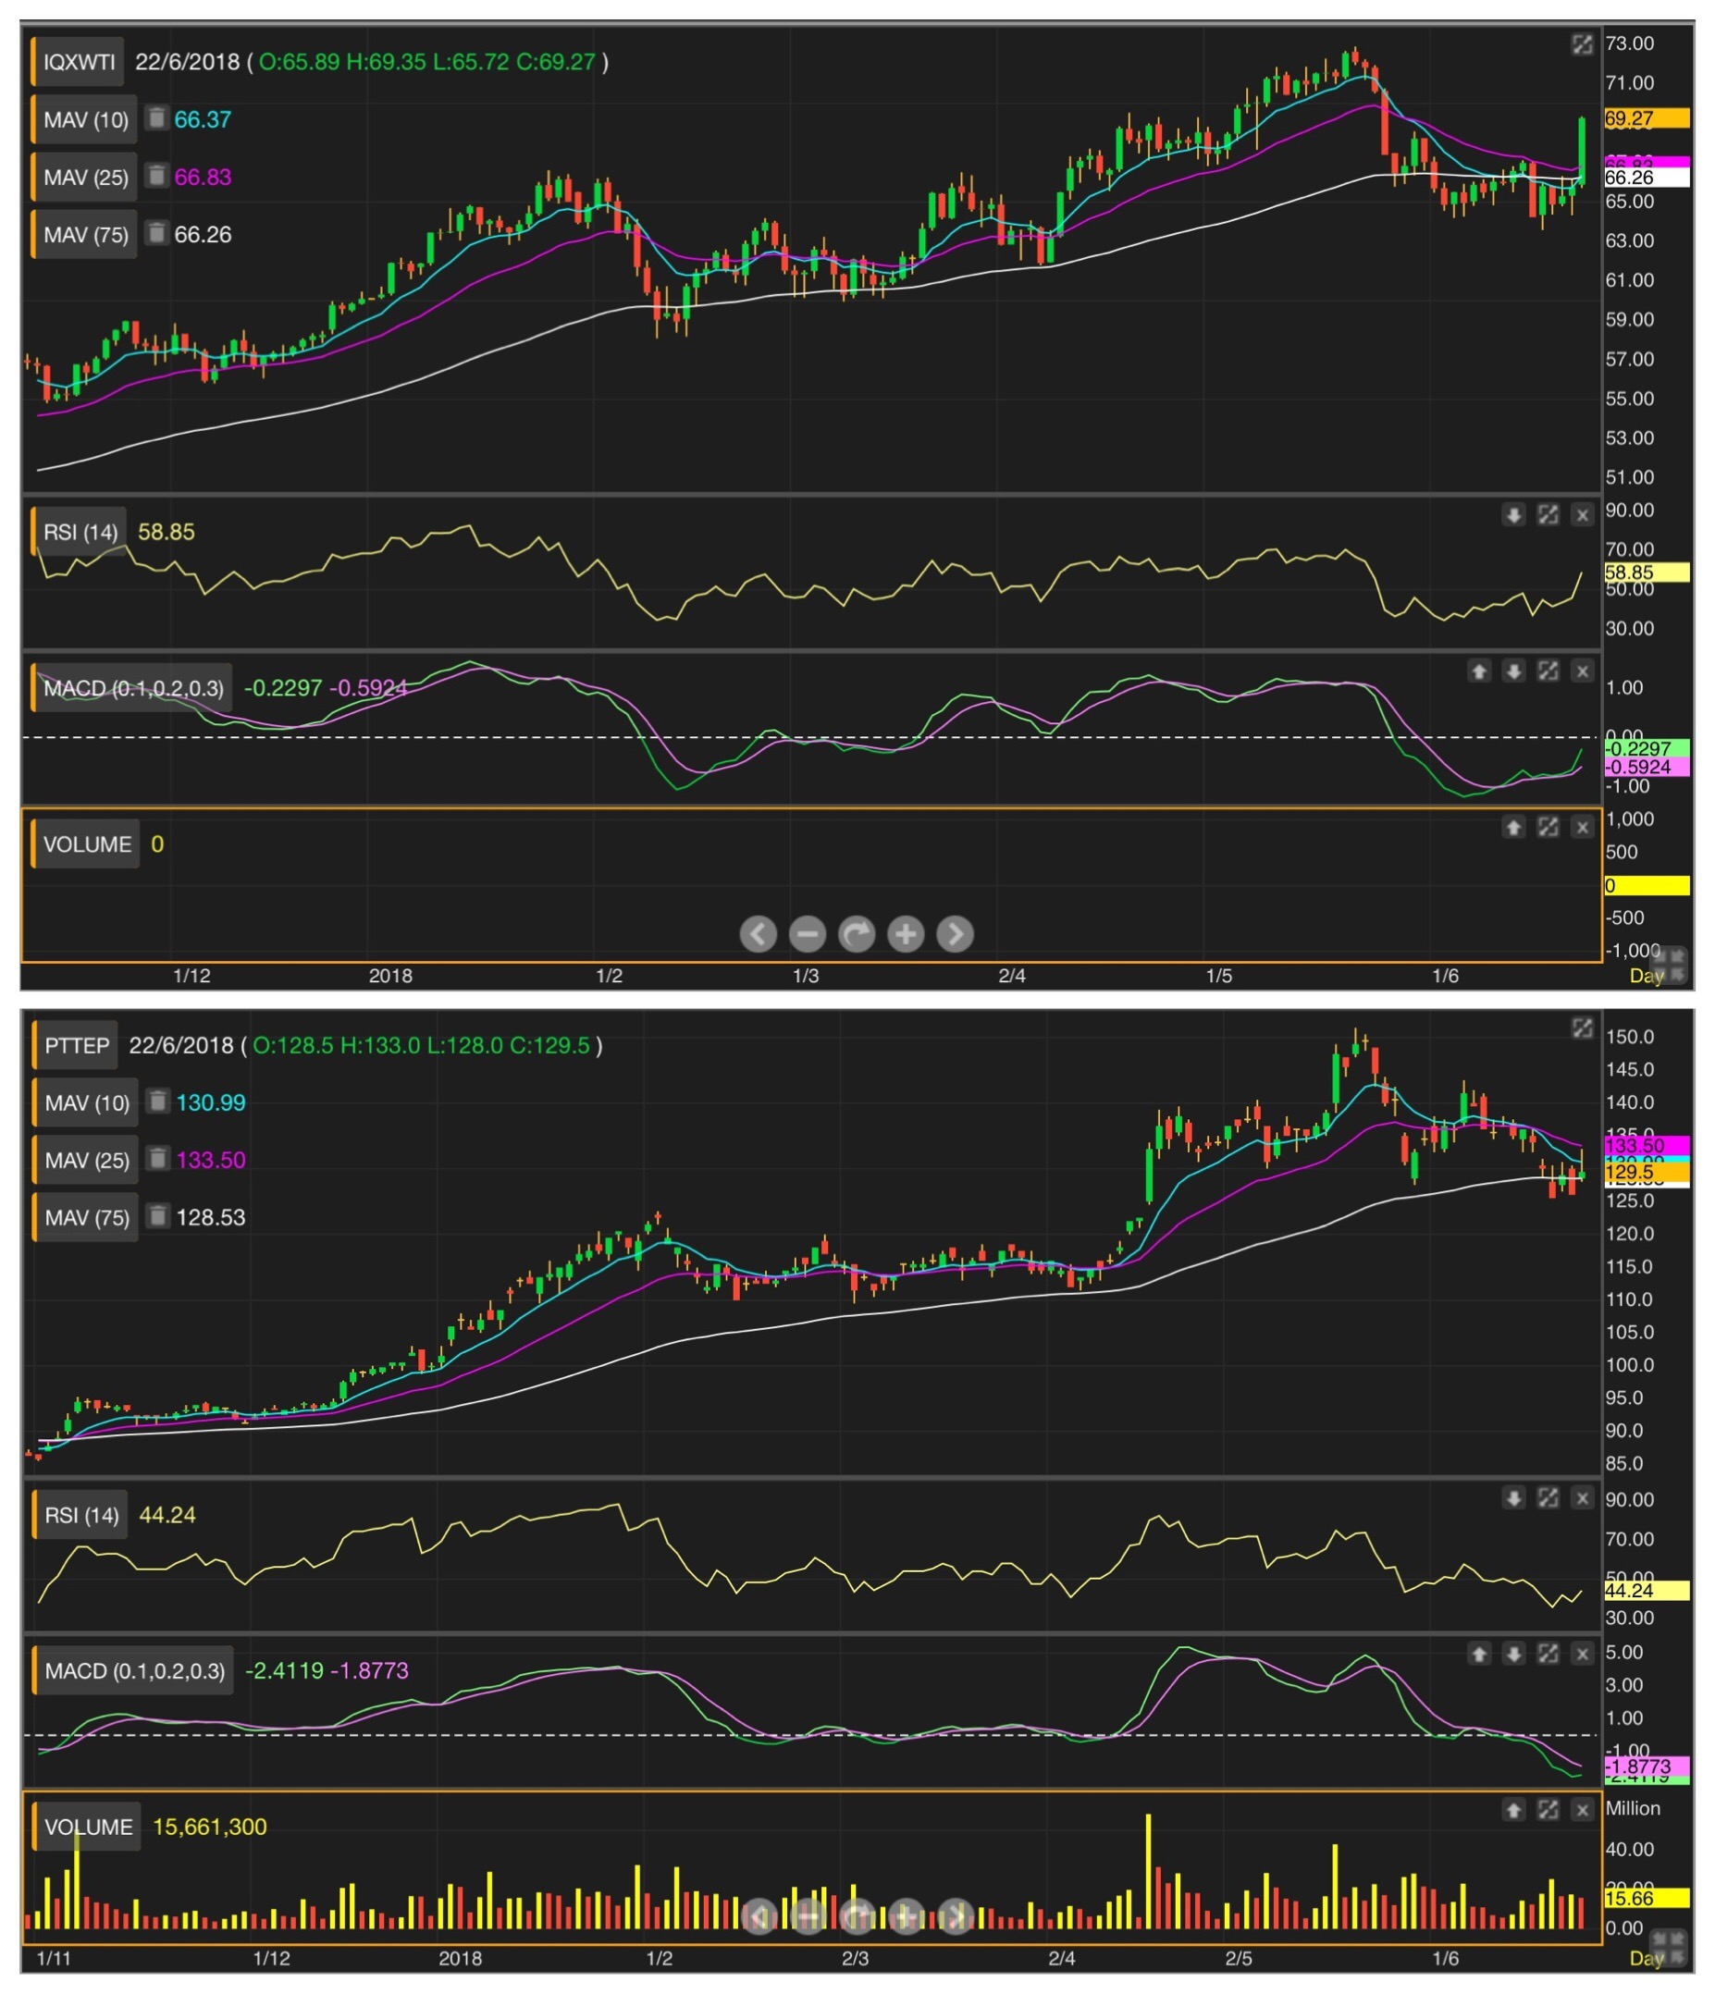Move the IQXWTI MACD panel up

click(1479, 671)
